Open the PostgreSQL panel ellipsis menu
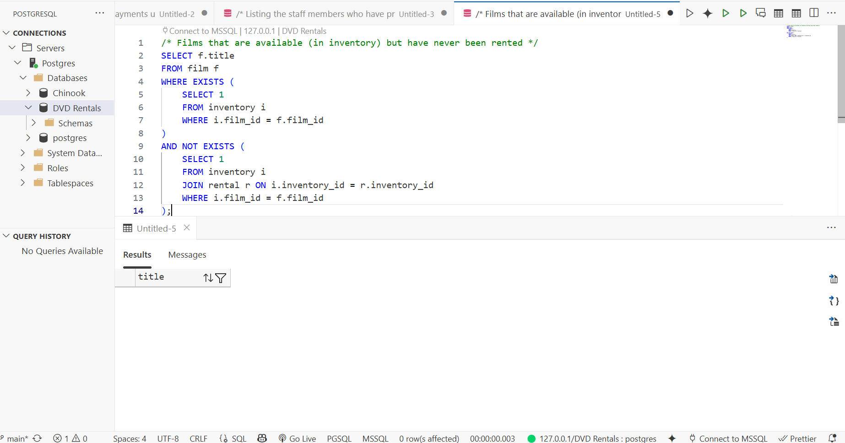The width and height of the screenshot is (845, 443). (x=100, y=13)
